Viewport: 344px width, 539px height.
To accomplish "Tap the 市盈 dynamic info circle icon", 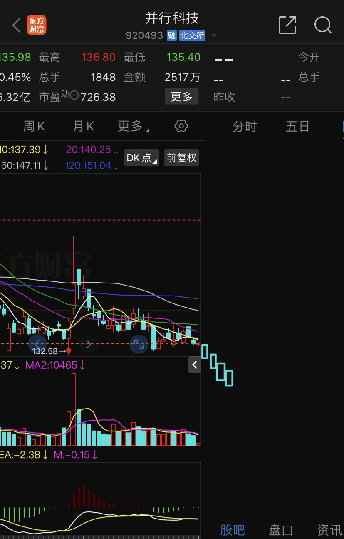I will [74, 95].
